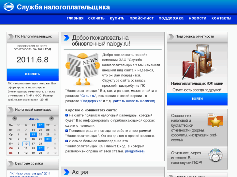Click the "Скачать" link in the article

coord(88,96)
